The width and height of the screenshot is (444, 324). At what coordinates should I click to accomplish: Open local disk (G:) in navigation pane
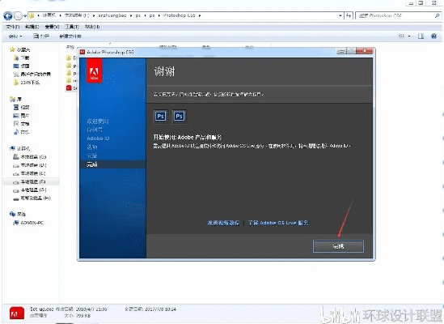point(30,190)
